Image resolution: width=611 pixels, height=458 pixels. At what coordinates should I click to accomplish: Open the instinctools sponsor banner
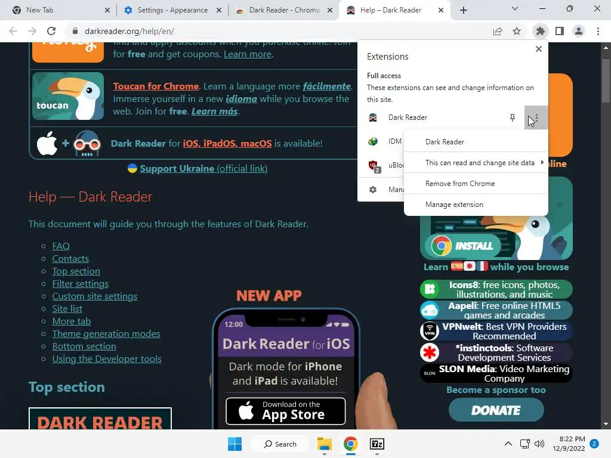point(496,352)
